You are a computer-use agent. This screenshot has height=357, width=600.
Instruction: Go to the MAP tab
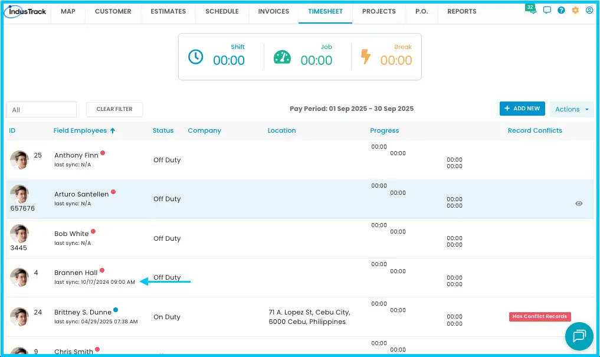point(68,11)
